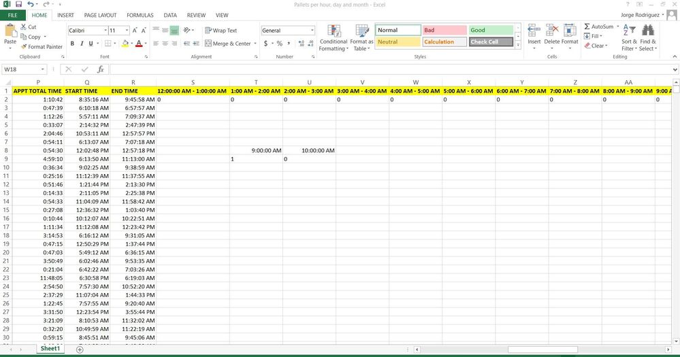The width and height of the screenshot is (680, 357).
Task: Click the Save icon in quick access toolbar
Action: [x=18, y=4]
